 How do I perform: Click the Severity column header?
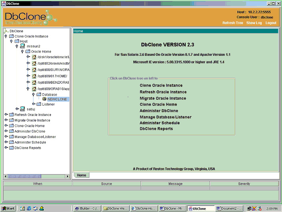point(244,184)
